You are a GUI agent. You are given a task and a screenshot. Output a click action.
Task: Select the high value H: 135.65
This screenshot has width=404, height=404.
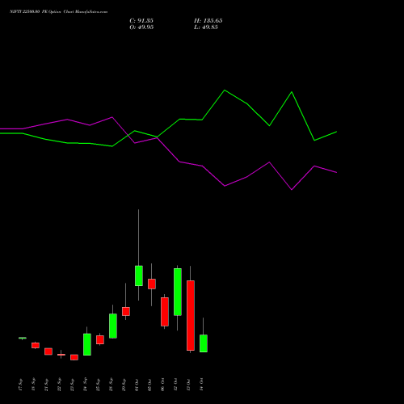tap(208, 21)
